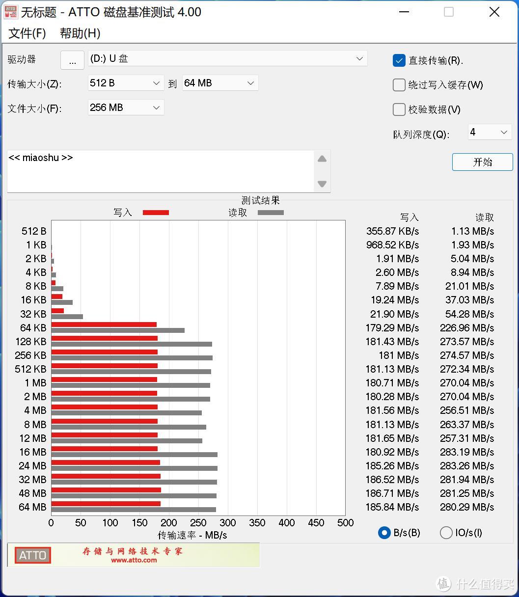
Task: Select the B/s(B) radio button
Action: pyautogui.click(x=384, y=533)
